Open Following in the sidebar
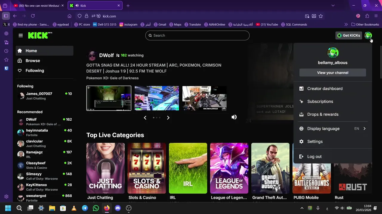This screenshot has width=382, height=214. click(44, 70)
